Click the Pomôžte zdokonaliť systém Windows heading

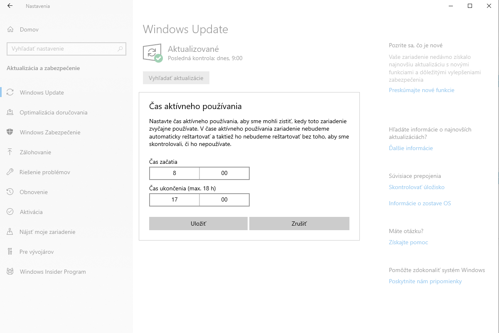pos(437,270)
